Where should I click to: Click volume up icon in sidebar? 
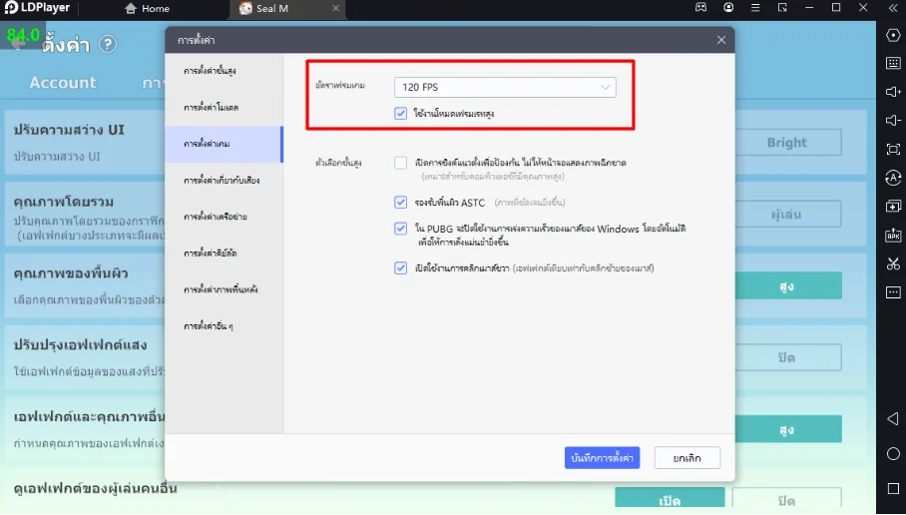(893, 92)
